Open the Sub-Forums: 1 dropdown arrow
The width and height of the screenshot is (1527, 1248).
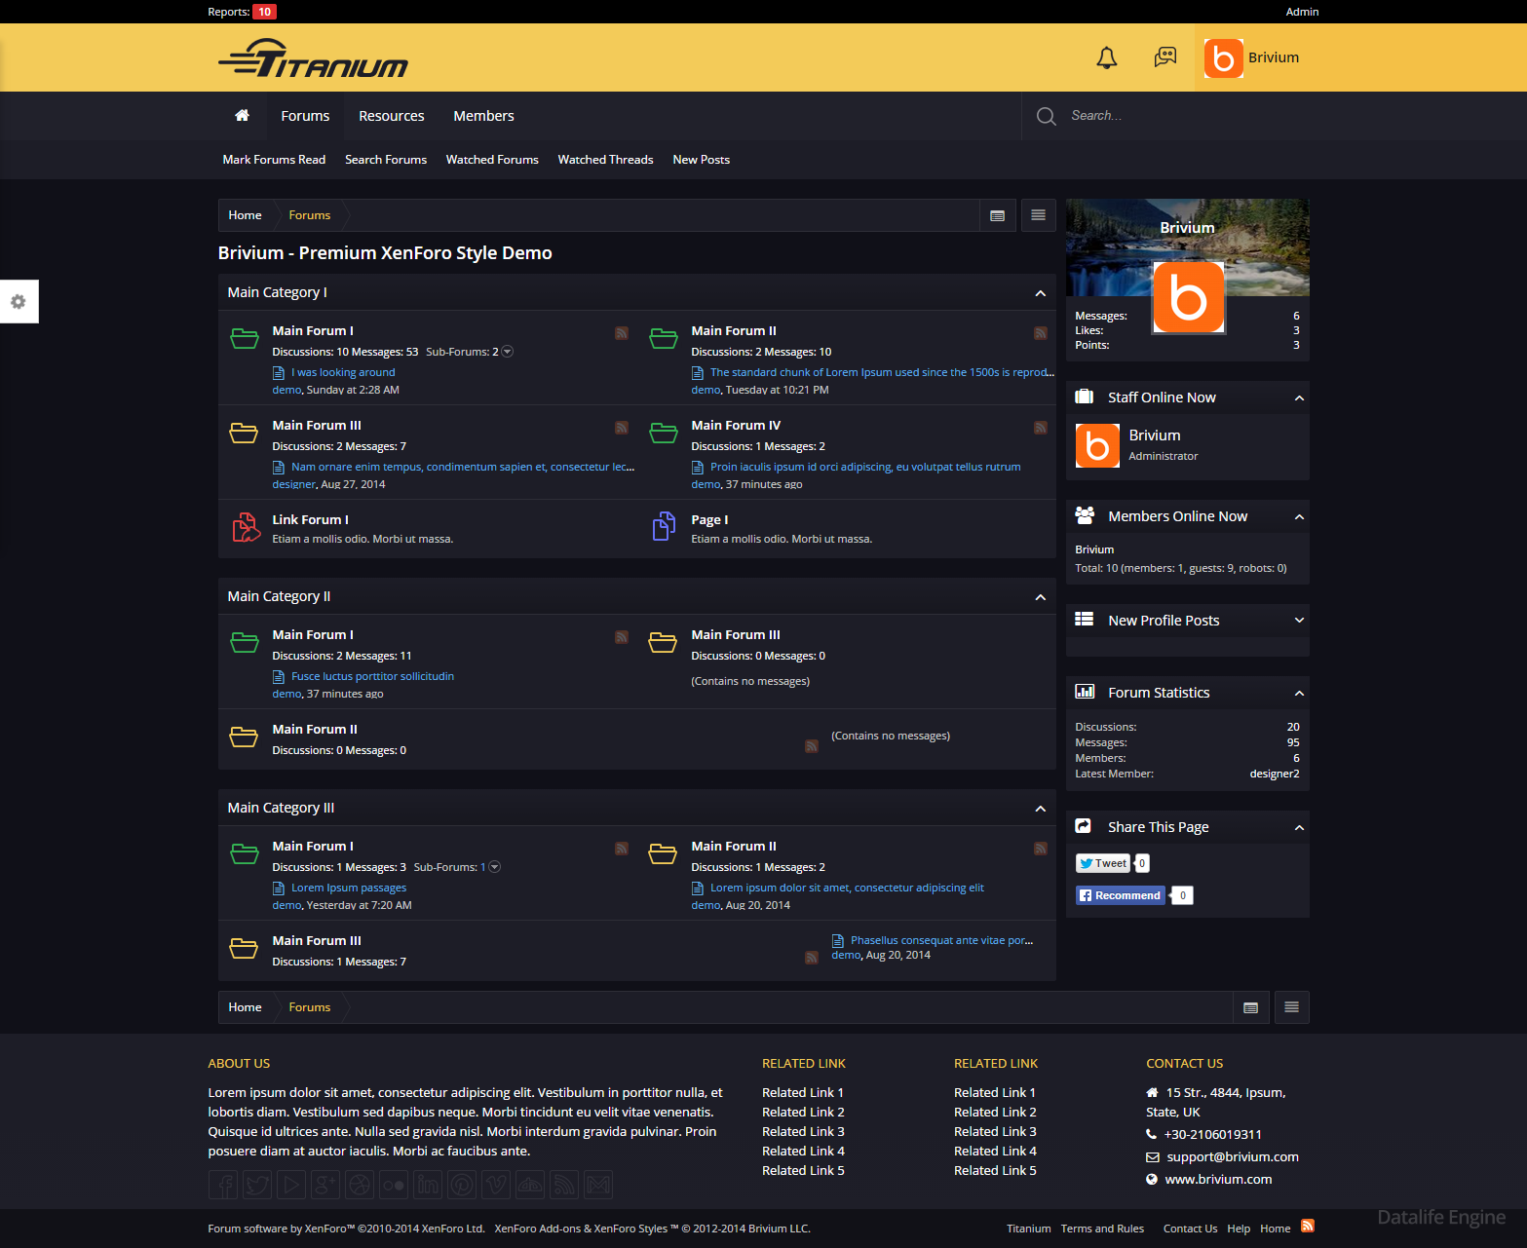[x=495, y=867]
